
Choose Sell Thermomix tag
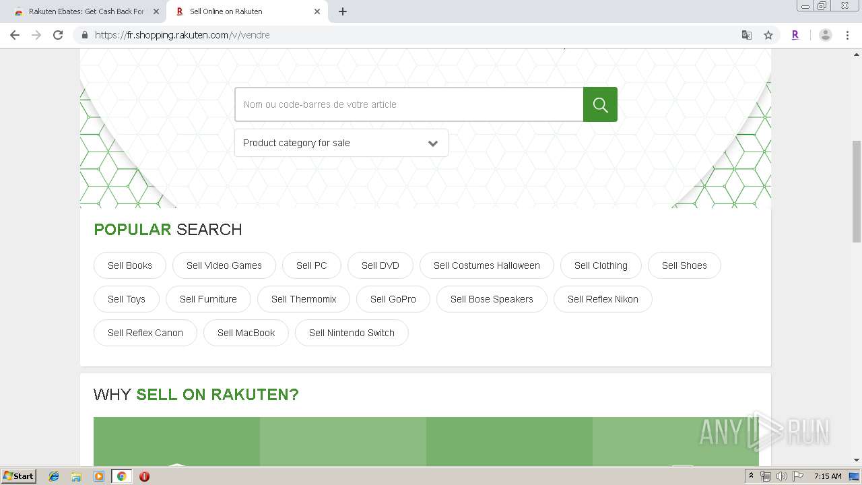[x=304, y=299]
